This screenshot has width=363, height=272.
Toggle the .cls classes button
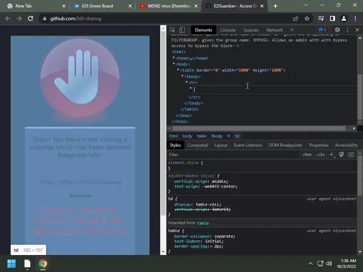click(320, 154)
